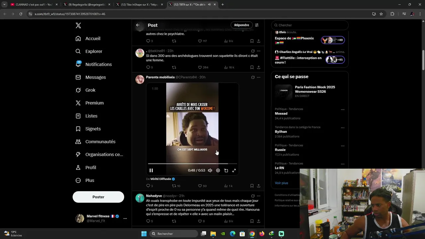
Task: Open more options on Nohzdyve post
Action: 258,196
